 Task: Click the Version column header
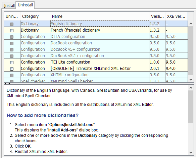pos(157,16)
